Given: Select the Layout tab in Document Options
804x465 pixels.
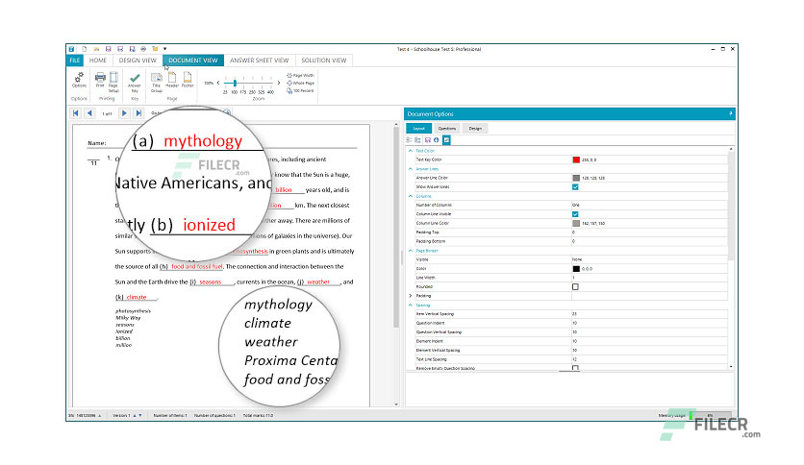Looking at the screenshot, I should tap(419, 129).
